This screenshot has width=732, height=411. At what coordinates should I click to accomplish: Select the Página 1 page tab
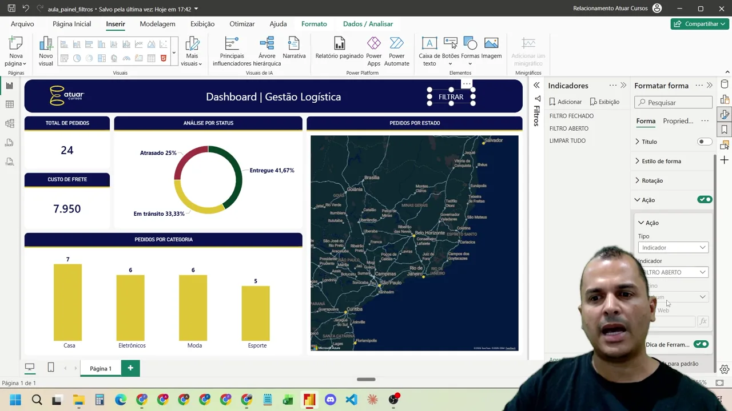(101, 368)
